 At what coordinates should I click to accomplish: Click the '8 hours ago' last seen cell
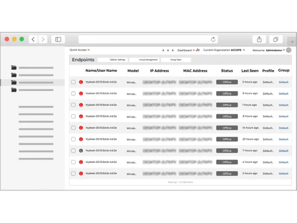coord(250,117)
